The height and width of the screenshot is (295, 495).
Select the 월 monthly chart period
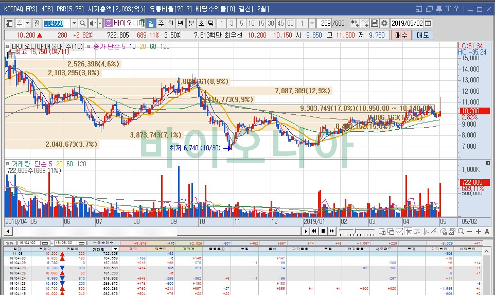[171, 23]
